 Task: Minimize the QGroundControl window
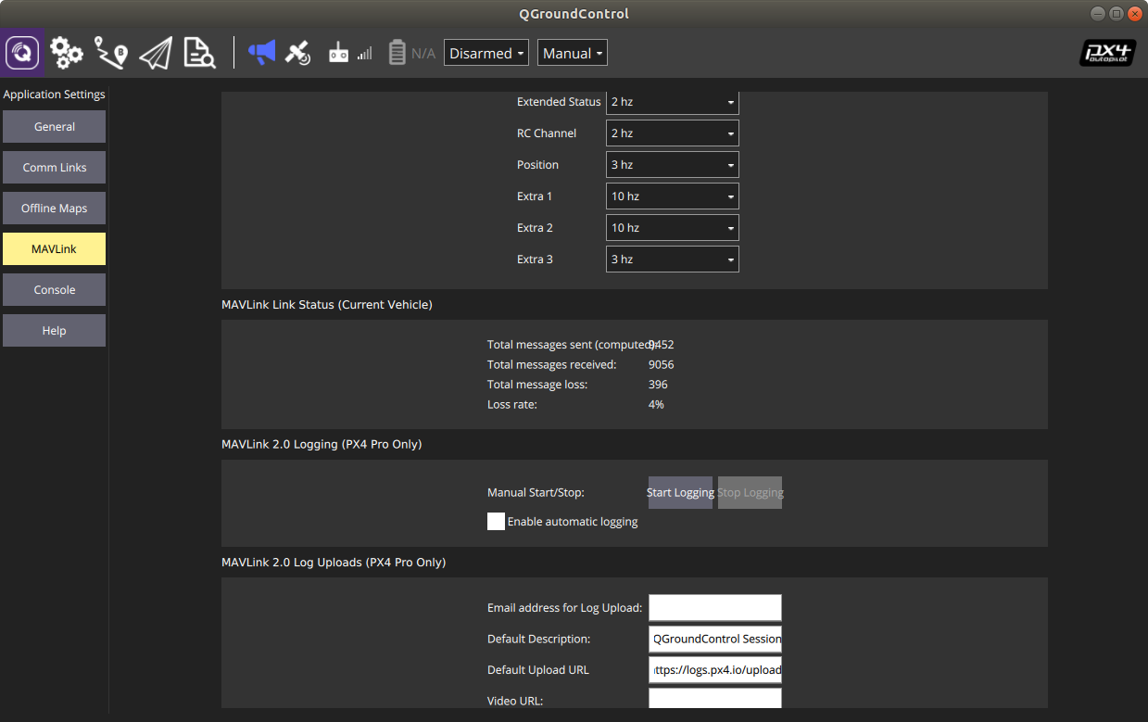pos(1099,14)
